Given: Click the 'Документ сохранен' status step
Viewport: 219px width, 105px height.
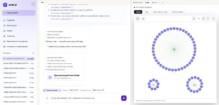Looking at the screenshot, I should pyautogui.click(x=59, y=38).
